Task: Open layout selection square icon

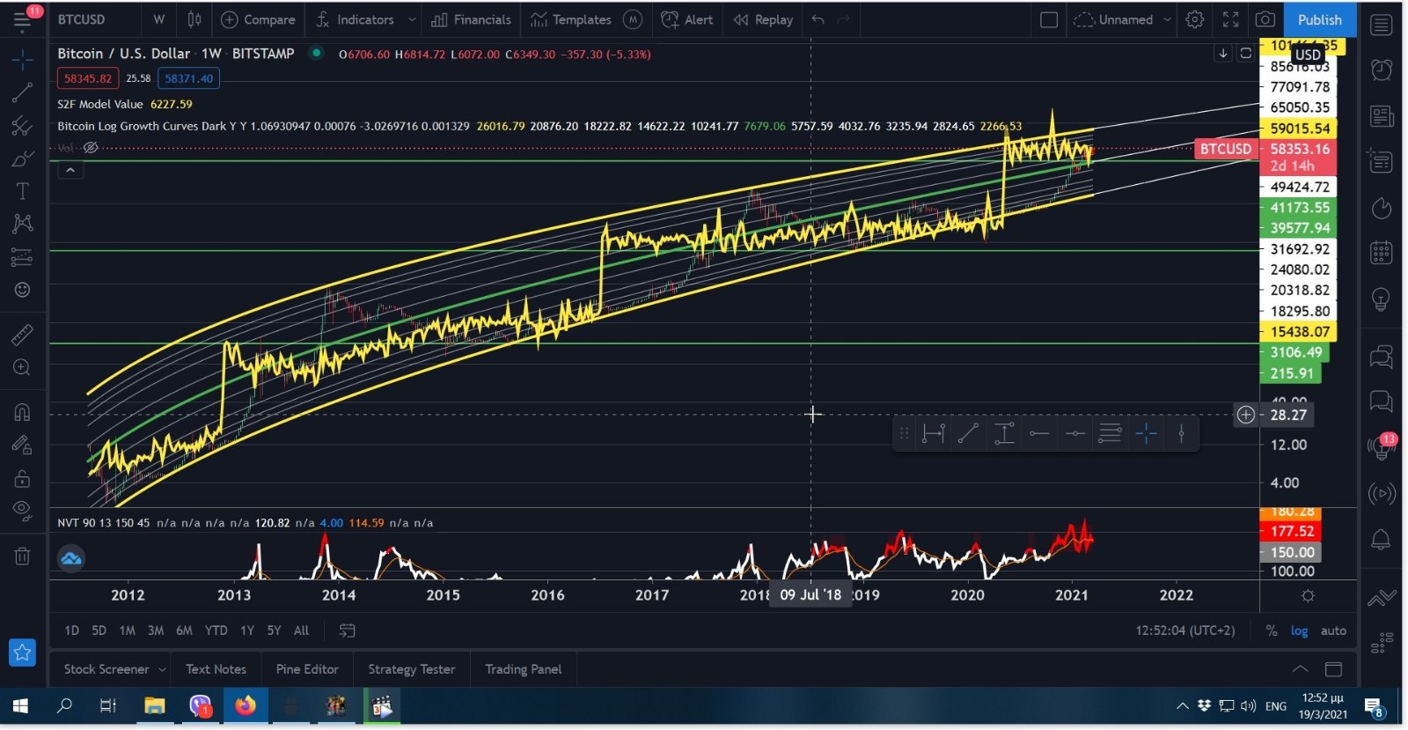Action: coord(1049,19)
